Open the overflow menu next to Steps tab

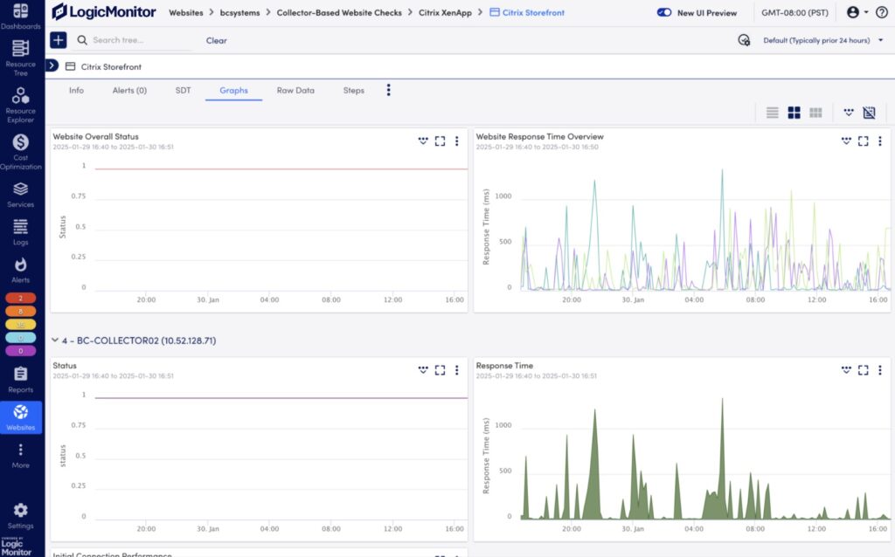388,90
